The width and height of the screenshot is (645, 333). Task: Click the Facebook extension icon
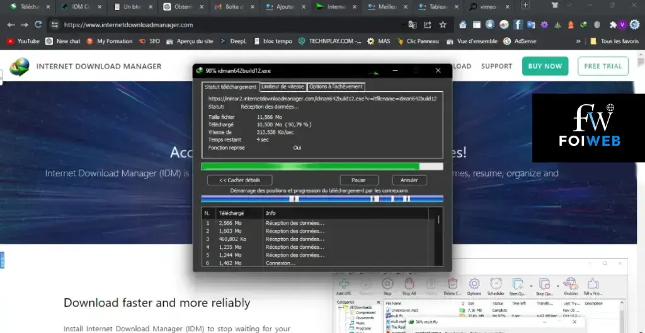click(518, 25)
